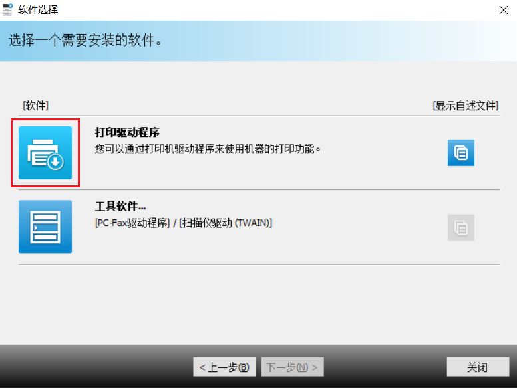Go back with the 上一步(B) button
The height and width of the screenshot is (388, 517).
pos(224,367)
